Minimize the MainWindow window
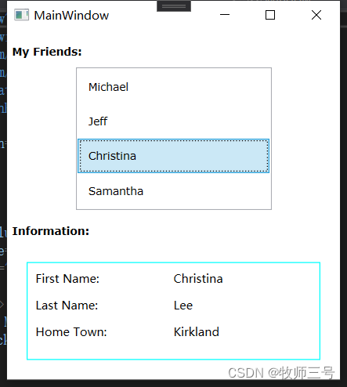Screen dimensions: 347x387 [x=225, y=15]
